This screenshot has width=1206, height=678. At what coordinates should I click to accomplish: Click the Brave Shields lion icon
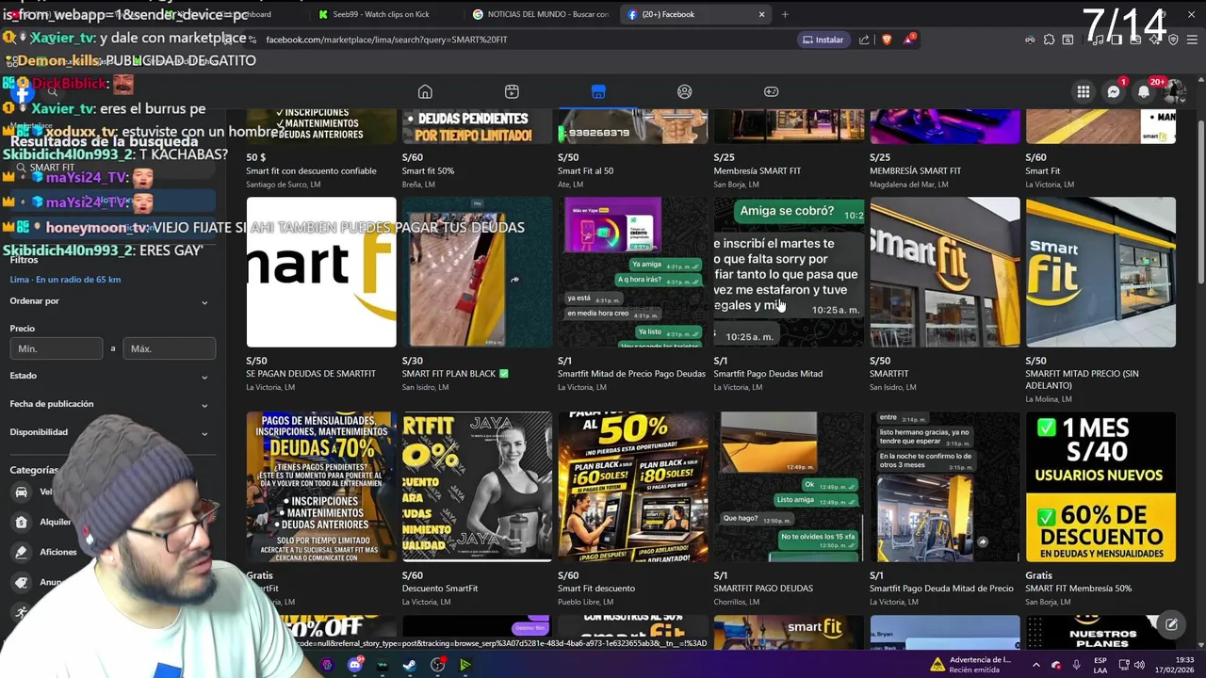point(887,40)
